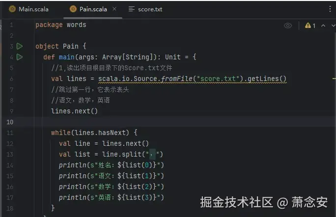Run the Pain object from gutter
This screenshot has height=217, width=336.
pyautogui.click(x=20, y=46)
